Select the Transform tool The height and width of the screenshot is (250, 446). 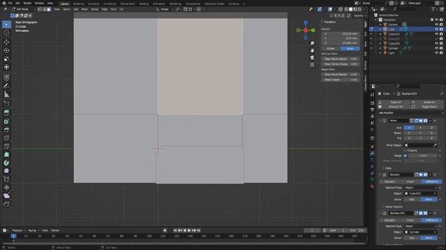click(x=6, y=67)
